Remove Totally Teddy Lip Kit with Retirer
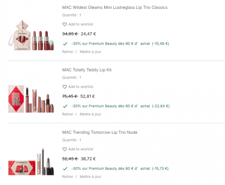 tap(67, 114)
